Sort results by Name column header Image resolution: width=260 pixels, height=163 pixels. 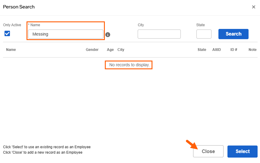[x=11, y=50]
